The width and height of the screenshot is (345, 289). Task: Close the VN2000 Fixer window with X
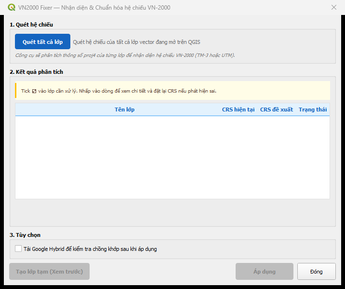[334, 7]
